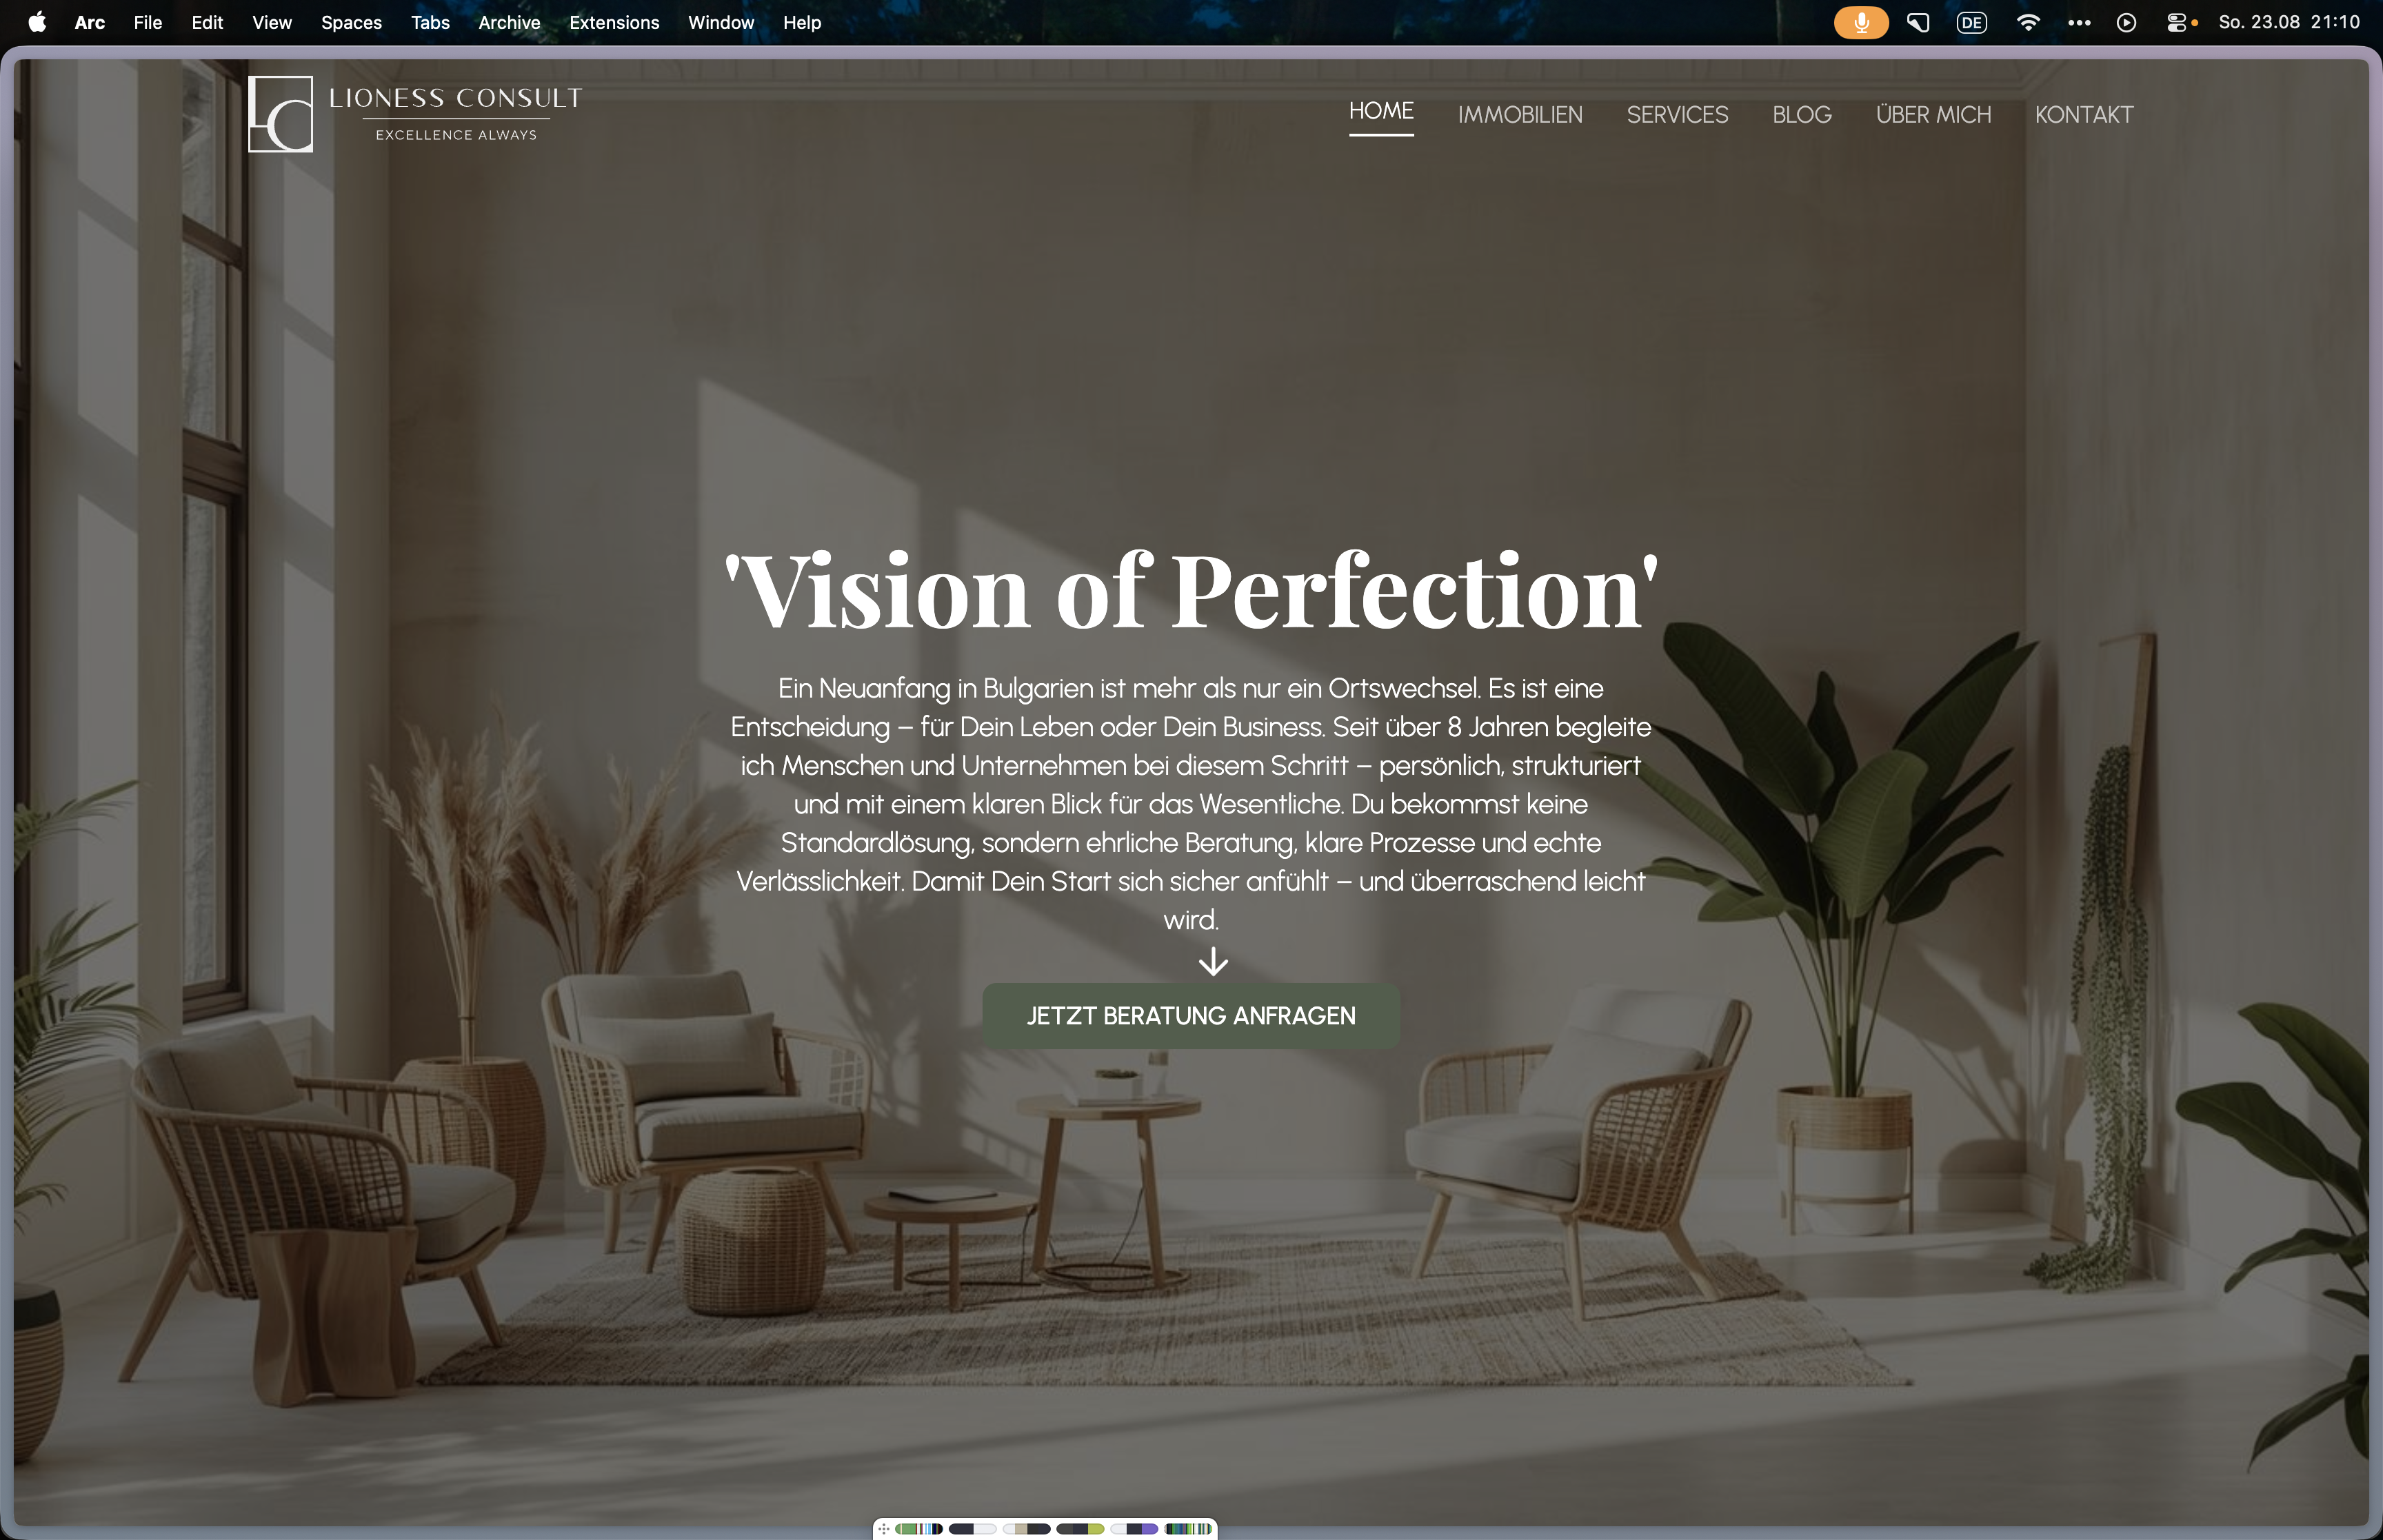Open the Help menu
Viewport: 2383px width, 1540px height.
pyautogui.click(x=802, y=22)
